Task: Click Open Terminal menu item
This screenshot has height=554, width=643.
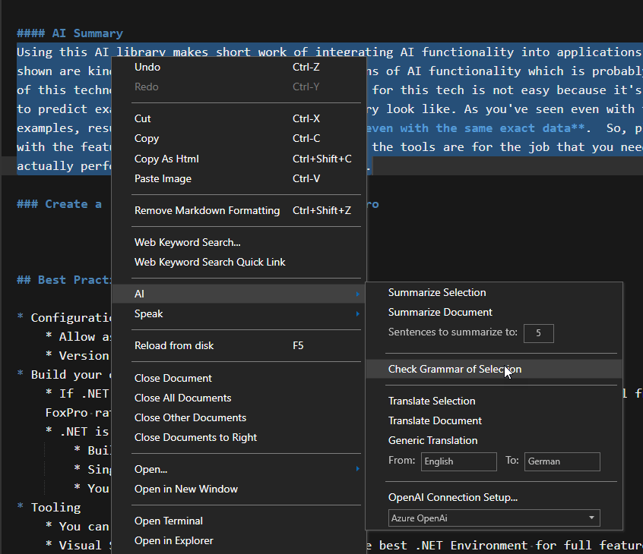Action: click(169, 521)
